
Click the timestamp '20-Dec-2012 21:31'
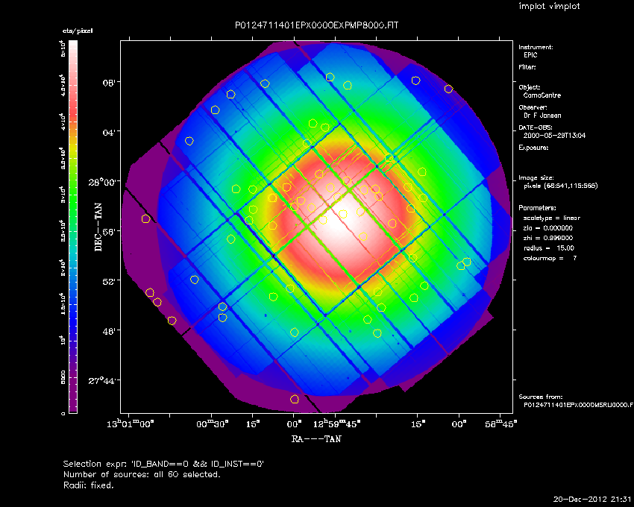592,499
